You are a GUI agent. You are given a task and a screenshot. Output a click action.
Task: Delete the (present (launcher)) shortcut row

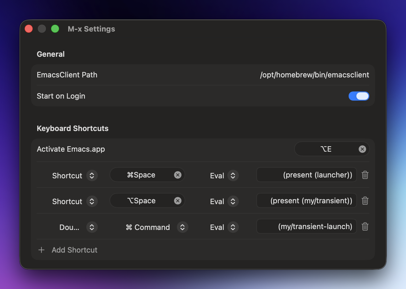[365, 175]
